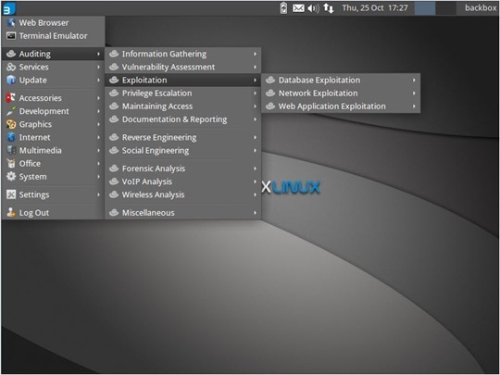The width and height of the screenshot is (500, 375).
Task: Click the Accessories swiss-knife icon
Action: [x=11, y=97]
